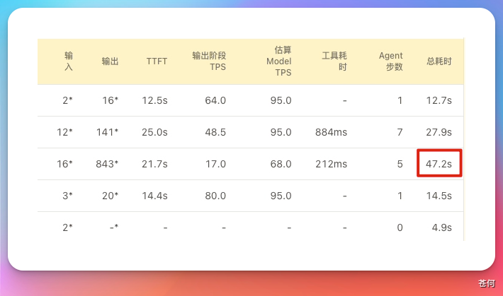Select the TPS cell 48.5
Viewport: 503px width, 296px height.
click(215, 132)
